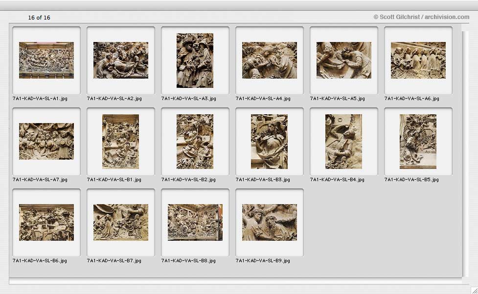Image resolution: width=478 pixels, height=294 pixels.
Task: Click the filename label 7A1-KAD-VA-SL-A1.jpg
Action: (x=40, y=99)
